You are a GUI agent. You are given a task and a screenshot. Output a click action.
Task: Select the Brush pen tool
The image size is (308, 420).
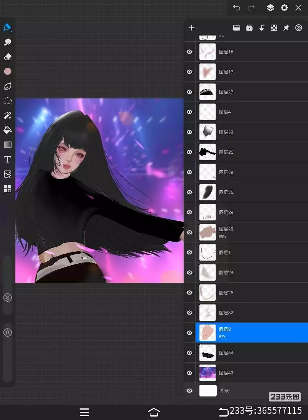7,27
